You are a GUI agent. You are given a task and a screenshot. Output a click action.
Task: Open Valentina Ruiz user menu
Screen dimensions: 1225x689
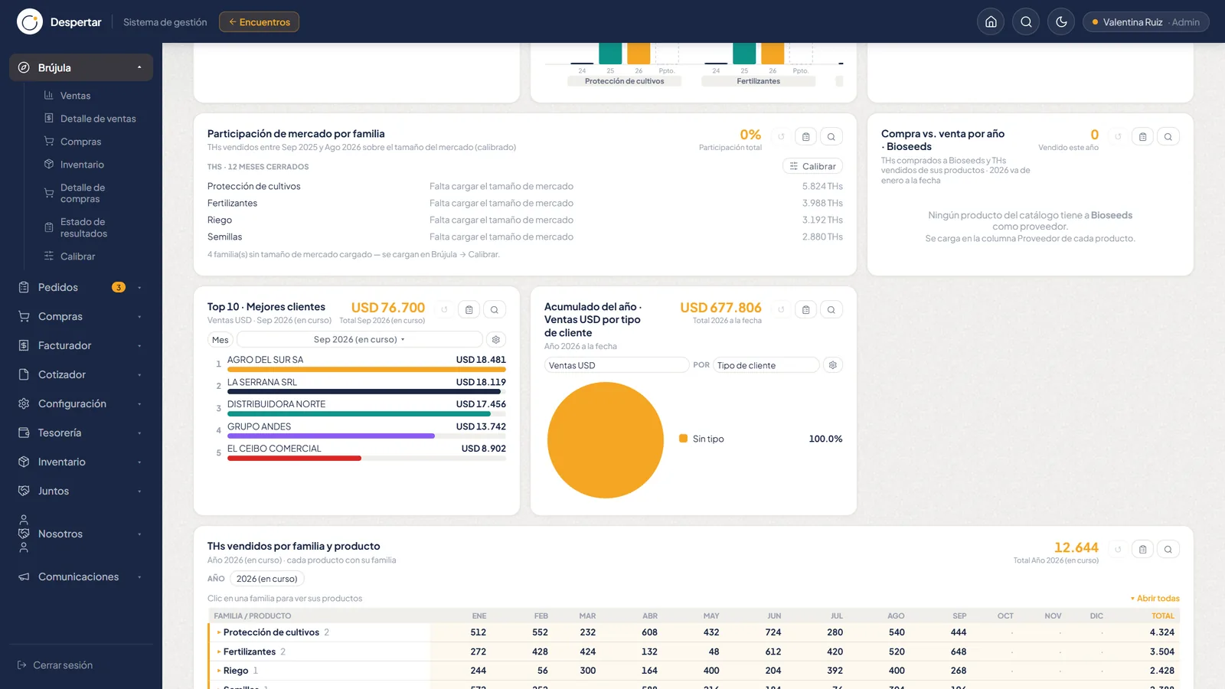pos(1145,22)
